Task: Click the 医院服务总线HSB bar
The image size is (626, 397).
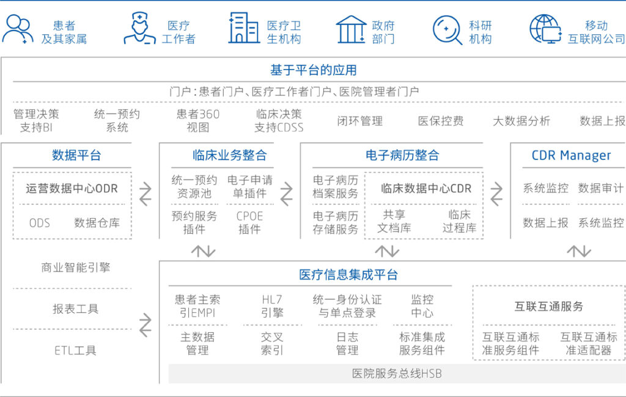Action: tap(396, 374)
